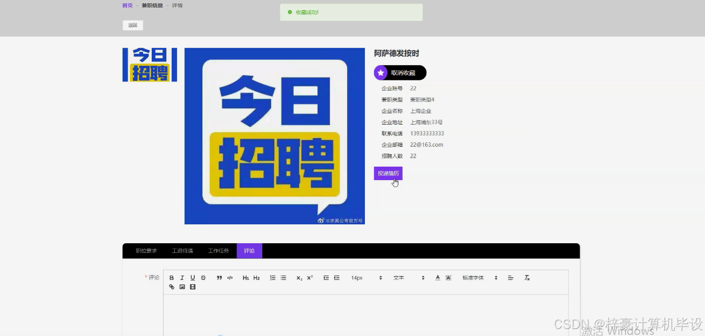Click the 收藏成功! notification message
The width and height of the screenshot is (705, 336).
351,12
